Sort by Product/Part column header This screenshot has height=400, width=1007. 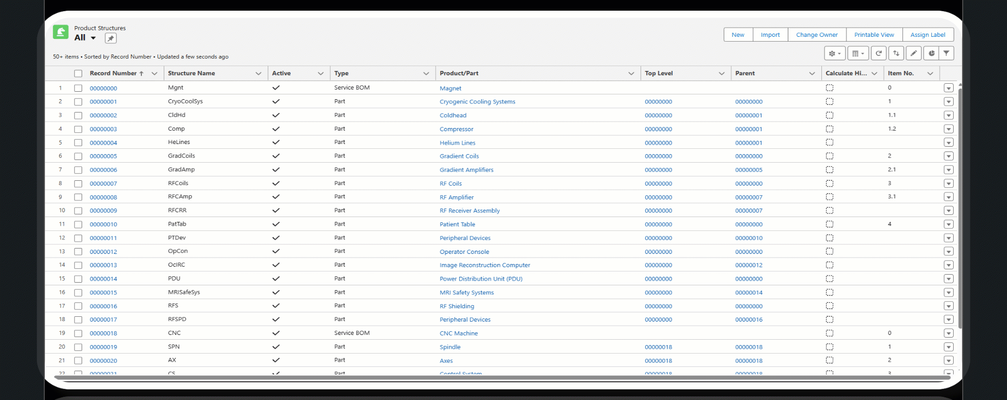[459, 74]
